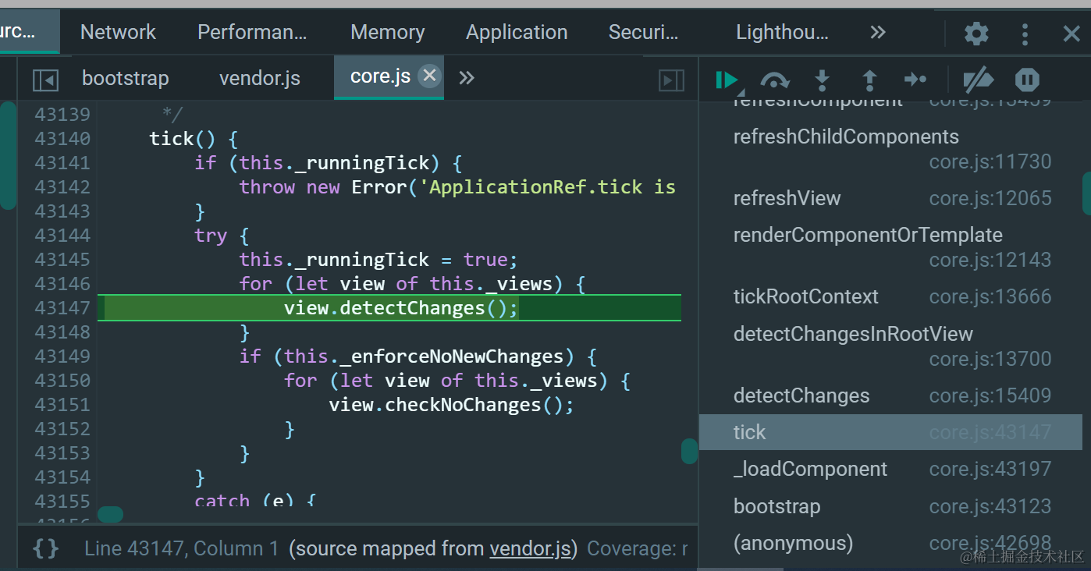Select detectChanges call stack frame
The image size is (1091, 571).
coord(890,395)
